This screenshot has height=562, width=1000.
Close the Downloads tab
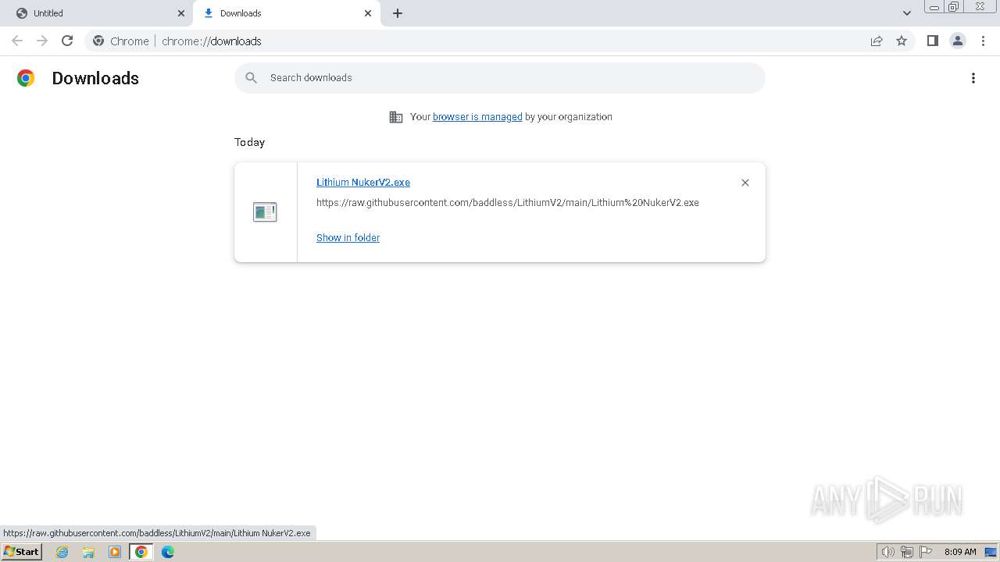[368, 13]
